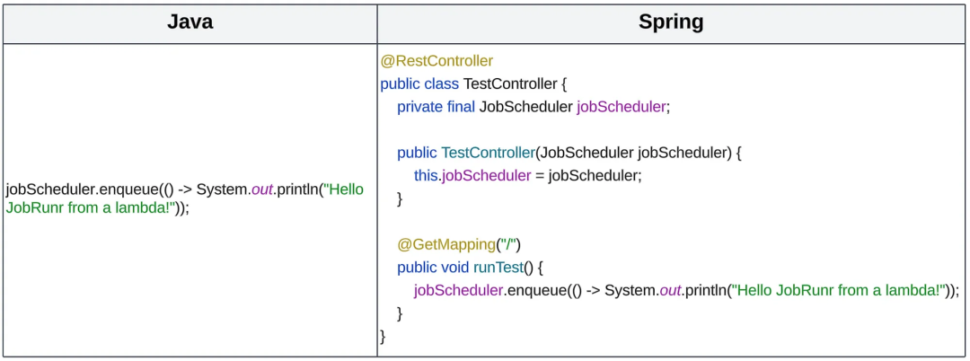Click the private final JobScheduler field line
970x361 pixels.
pyautogui.click(x=533, y=106)
